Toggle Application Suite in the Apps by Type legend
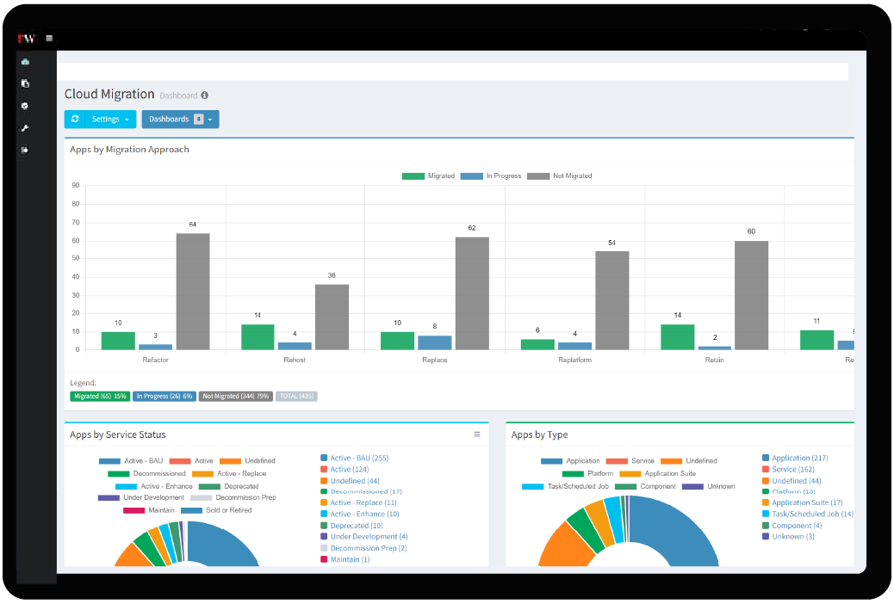Viewport: 894px width, 604px height. 658,473
